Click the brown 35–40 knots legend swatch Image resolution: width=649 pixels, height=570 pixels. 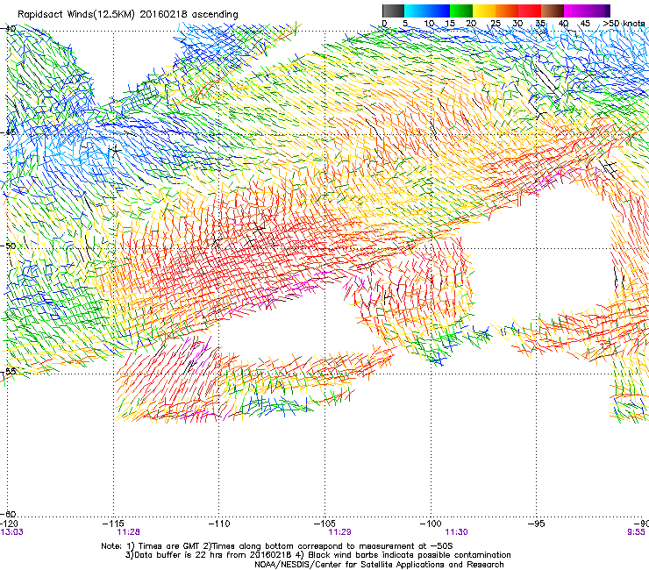[x=553, y=11]
